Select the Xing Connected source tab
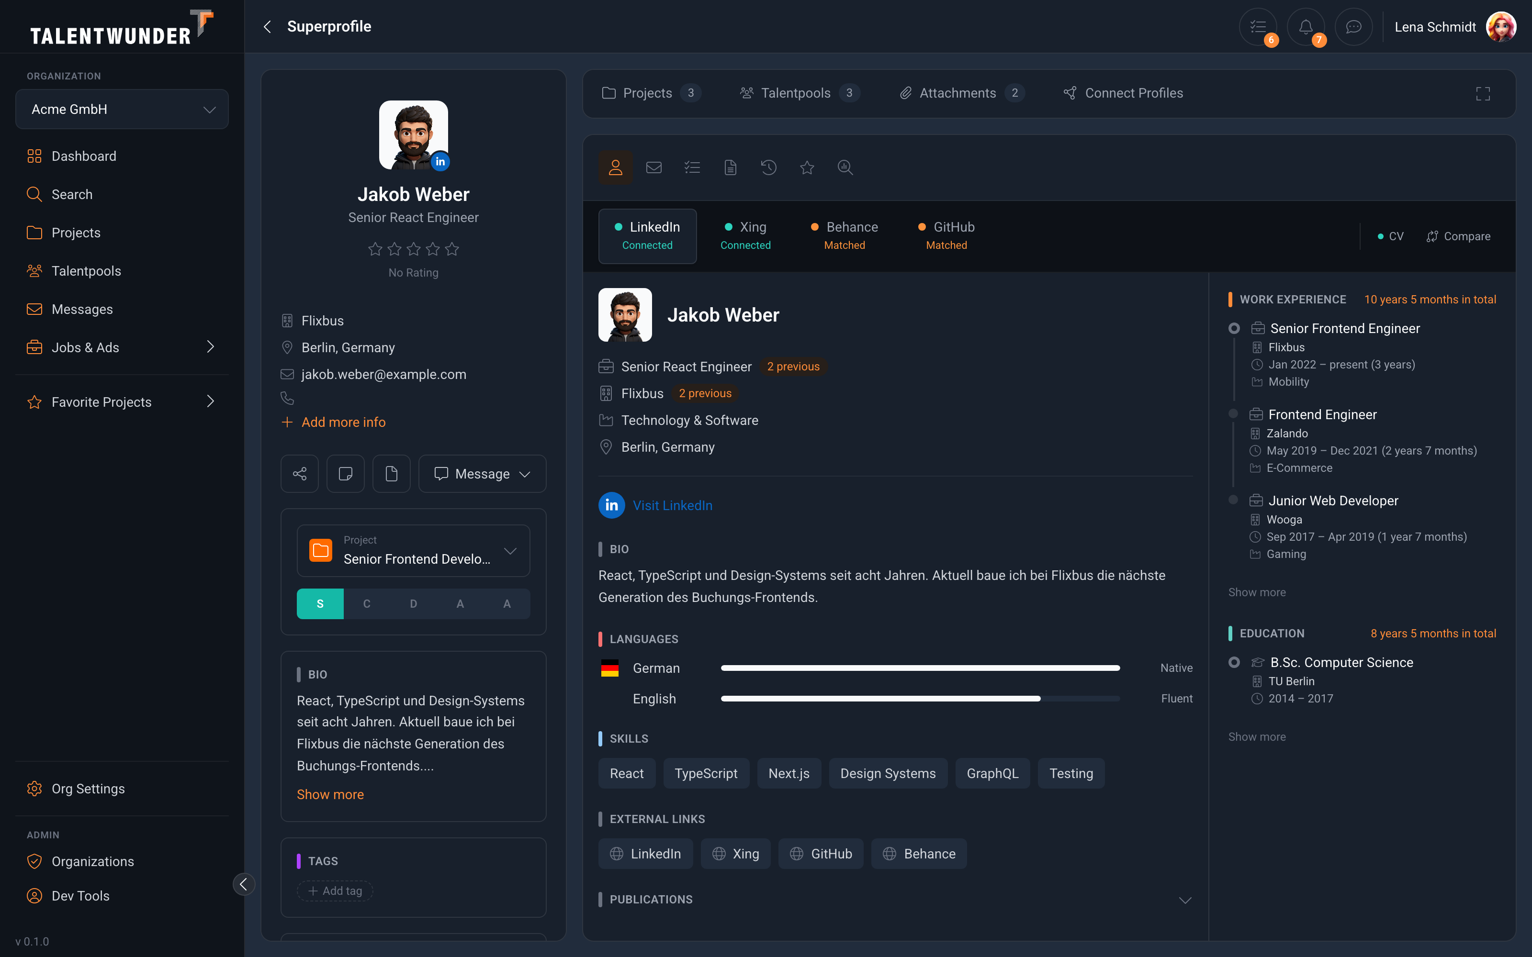 click(745, 236)
